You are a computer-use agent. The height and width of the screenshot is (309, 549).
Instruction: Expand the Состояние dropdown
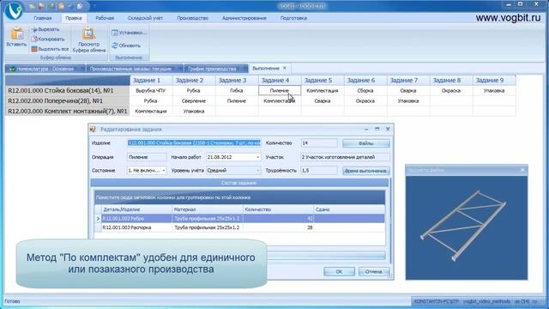tap(164, 171)
